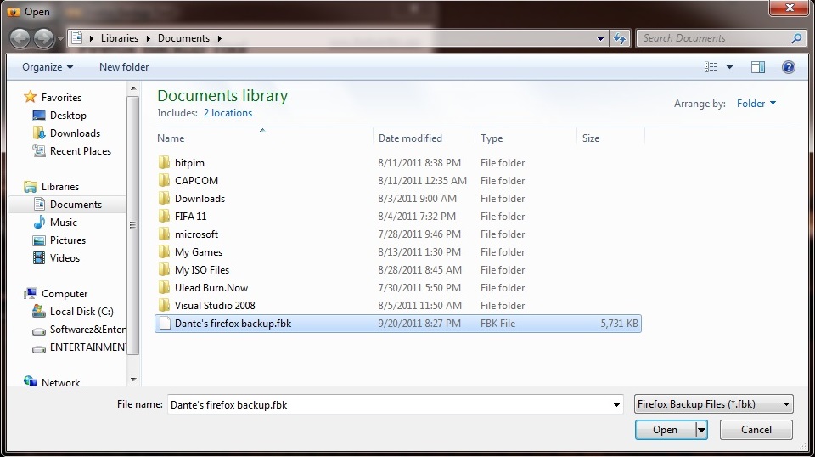Select the FIFA 11 folder icon
Screen dimensions: 815x457
click(x=165, y=217)
